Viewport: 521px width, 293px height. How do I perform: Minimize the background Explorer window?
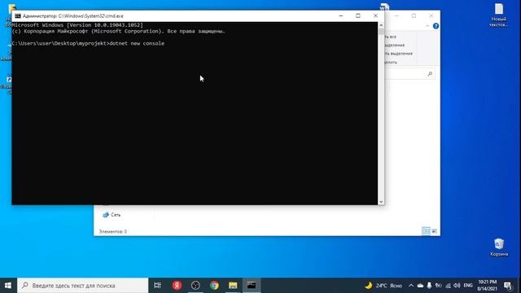[x=396, y=15]
